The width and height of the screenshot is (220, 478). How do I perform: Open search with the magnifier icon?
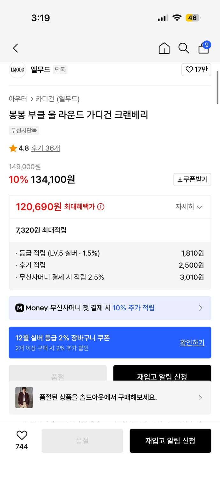tap(184, 48)
